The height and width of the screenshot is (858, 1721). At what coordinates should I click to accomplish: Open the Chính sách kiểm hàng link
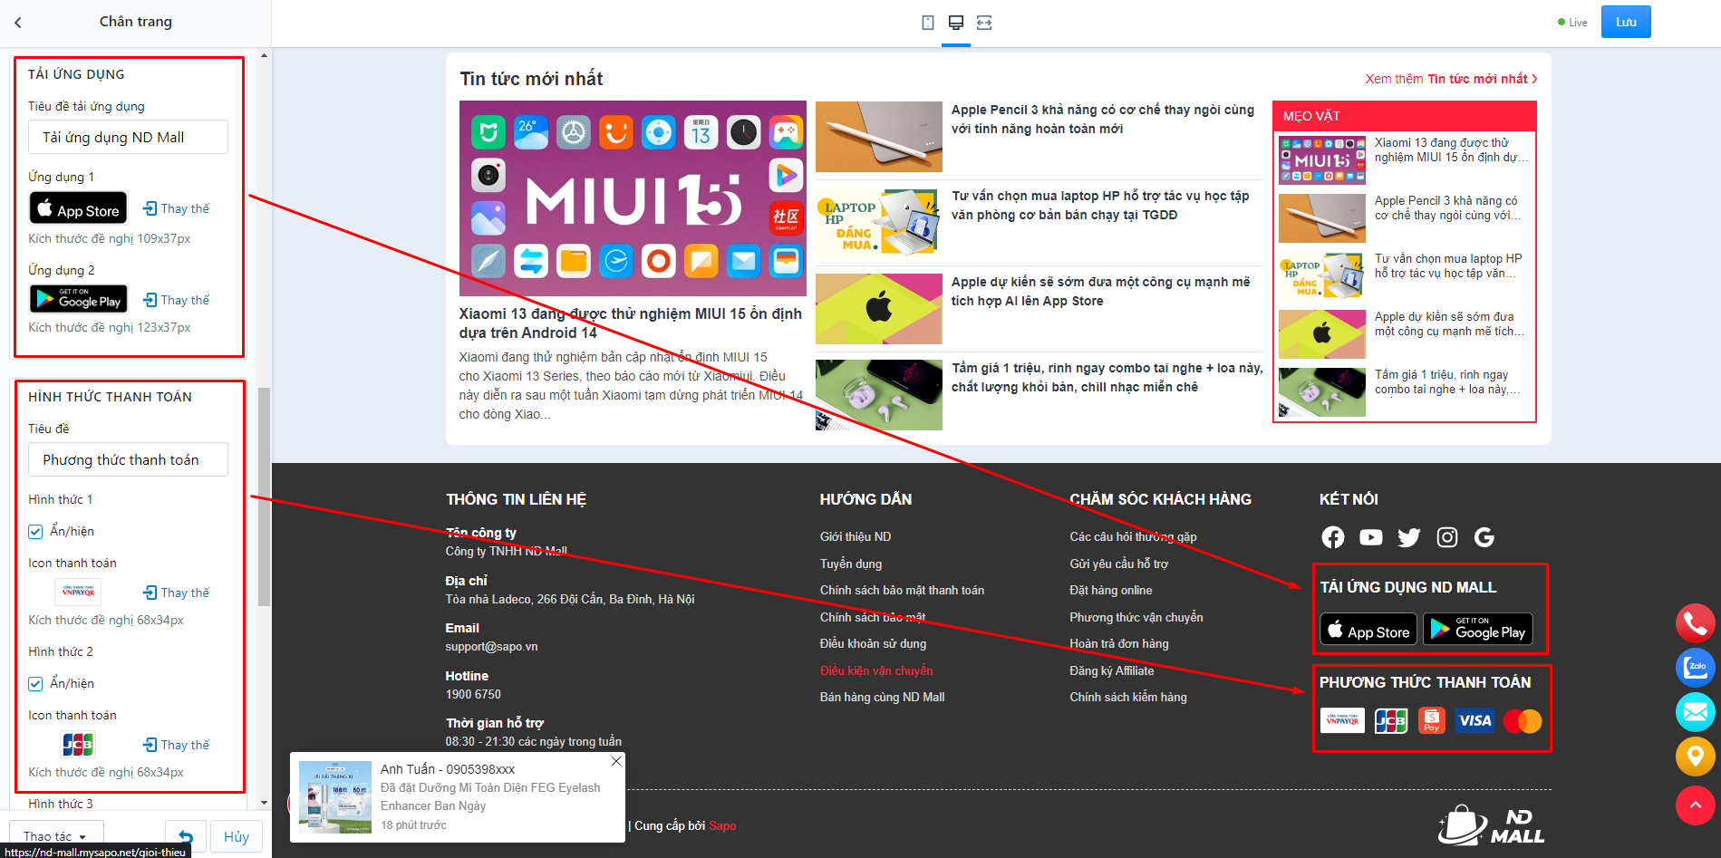pyautogui.click(x=1128, y=698)
